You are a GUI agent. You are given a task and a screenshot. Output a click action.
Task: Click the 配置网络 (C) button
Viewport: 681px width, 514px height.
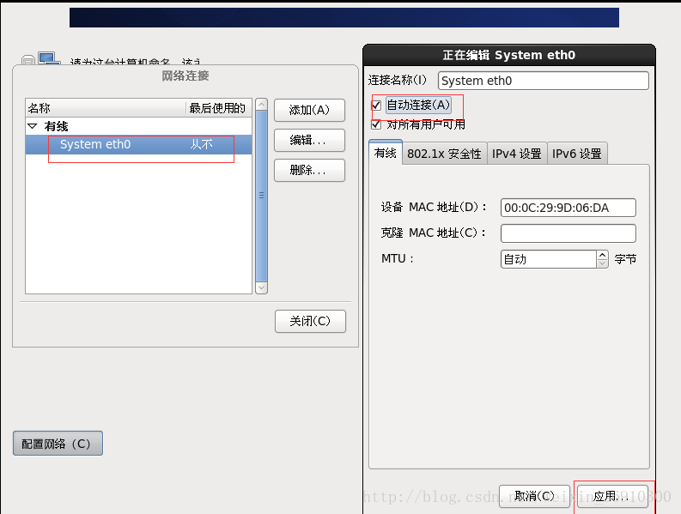(x=58, y=444)
